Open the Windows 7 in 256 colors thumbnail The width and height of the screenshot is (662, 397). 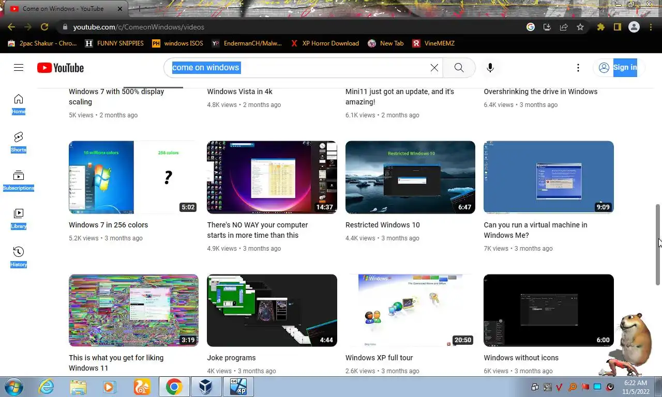133,177
